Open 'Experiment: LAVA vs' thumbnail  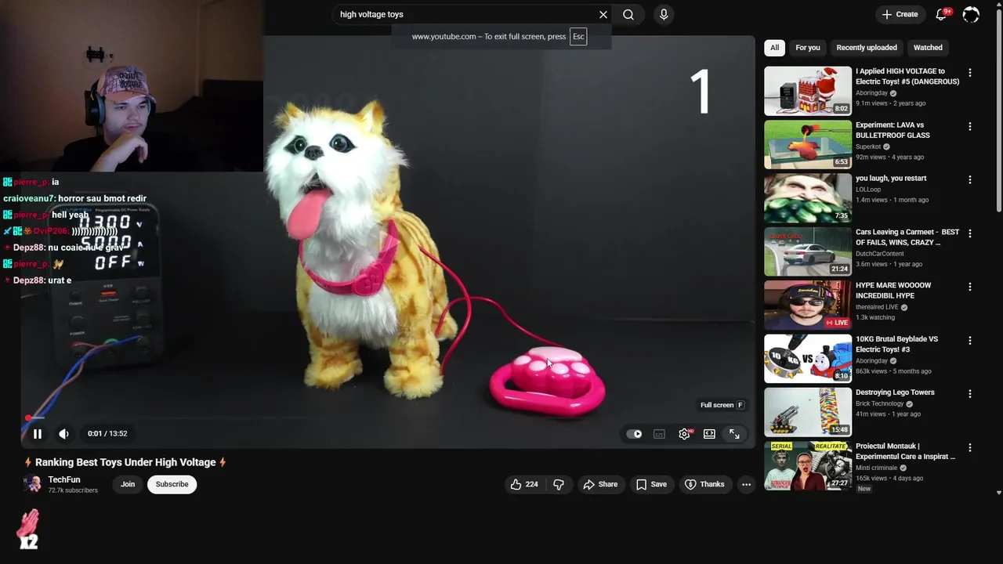click(x=808, y=144)
